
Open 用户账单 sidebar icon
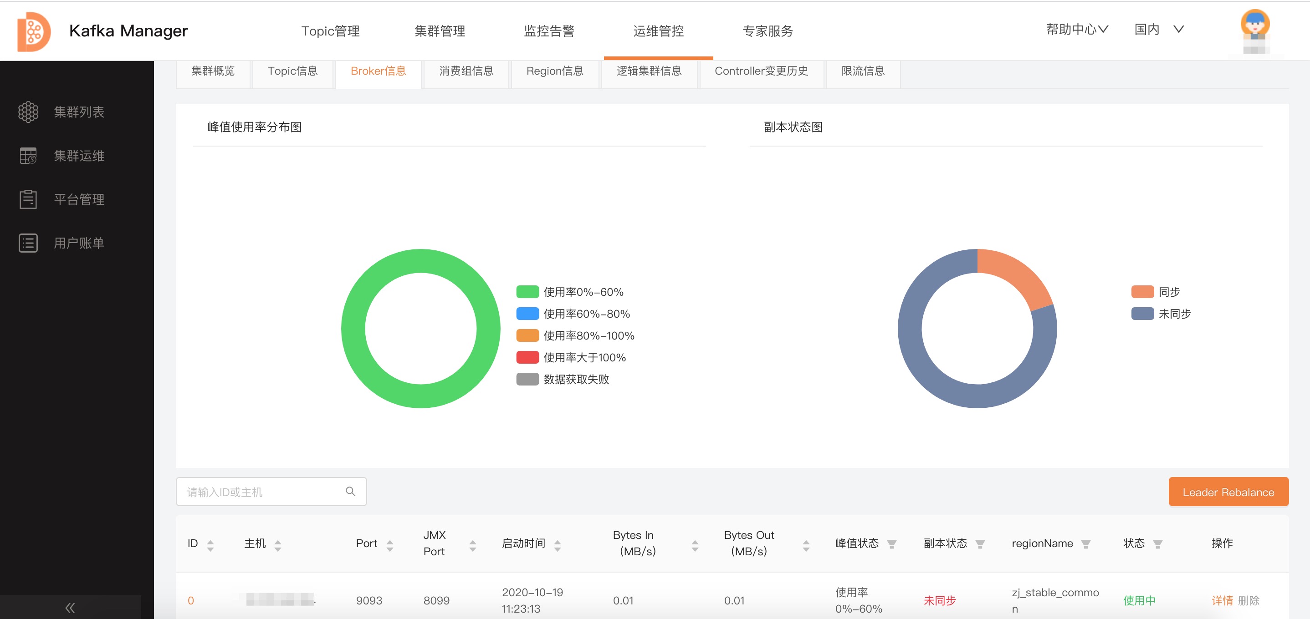click(x=28, y=243)
